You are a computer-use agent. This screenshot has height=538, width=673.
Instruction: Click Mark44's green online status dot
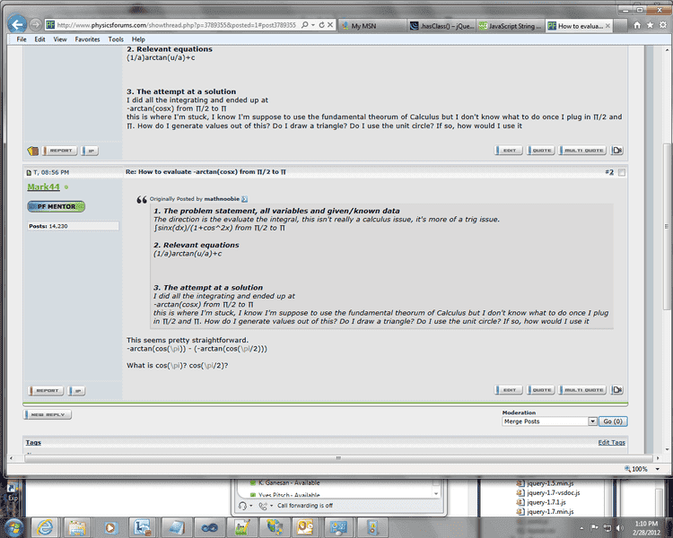pos(66,187)
